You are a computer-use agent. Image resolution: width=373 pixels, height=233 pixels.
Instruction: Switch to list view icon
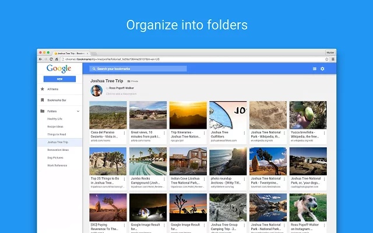pos(315,69)
